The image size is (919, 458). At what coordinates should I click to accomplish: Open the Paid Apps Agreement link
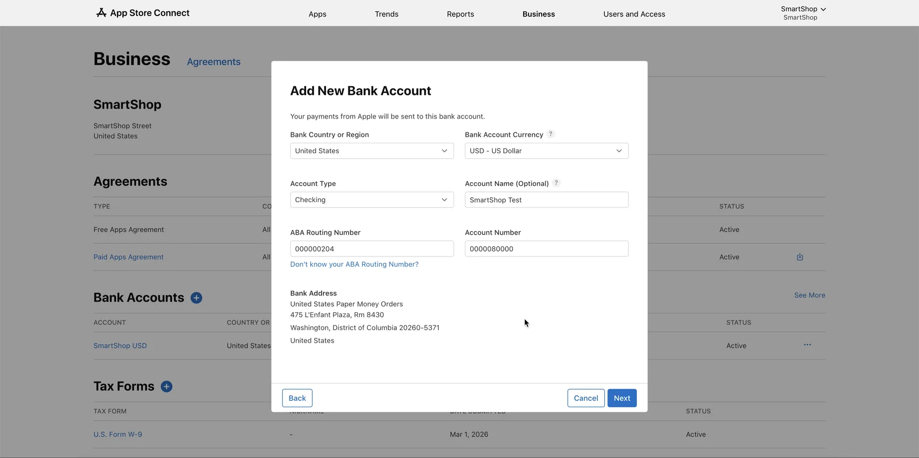point(129,257)
